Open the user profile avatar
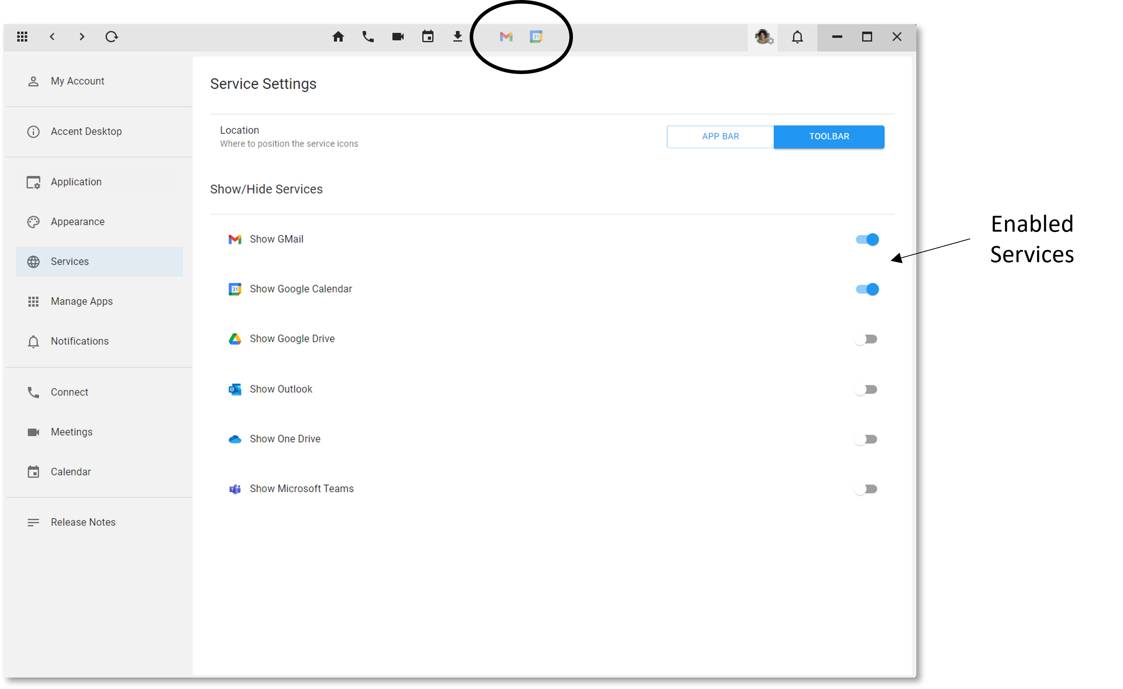Screen dimensions: 1123x689 pyautogui.click(x=763, y=36)
